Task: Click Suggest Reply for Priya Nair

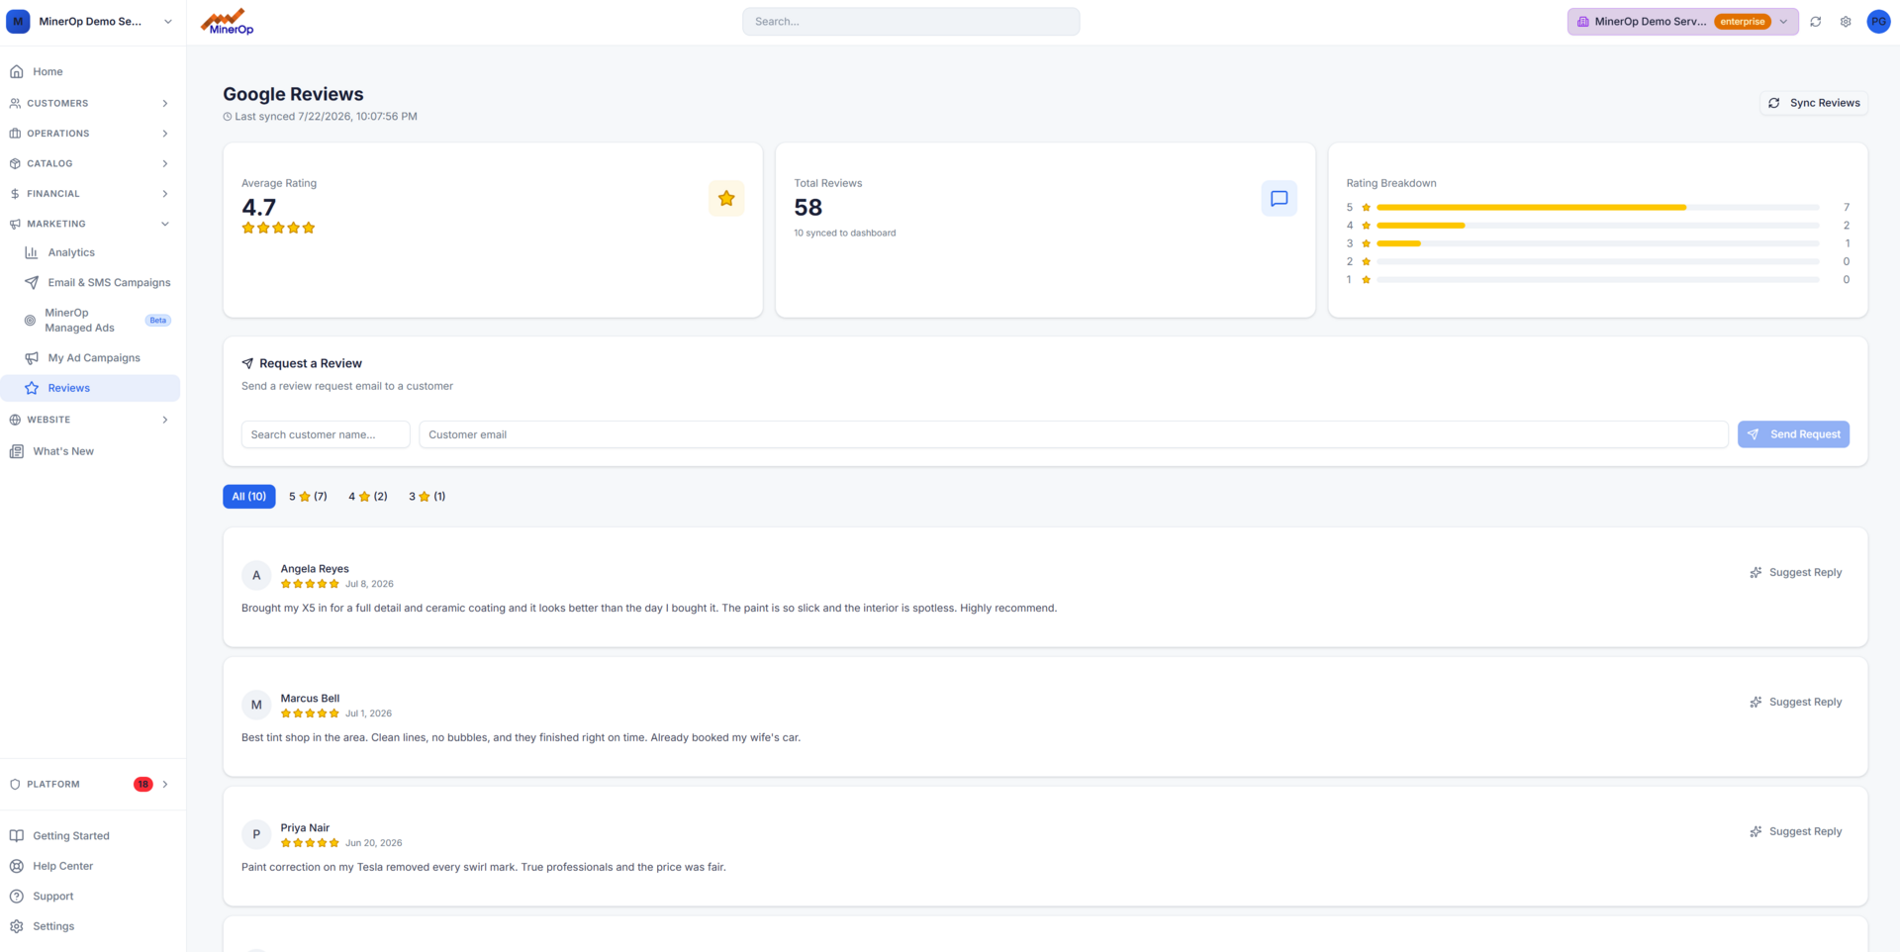Action: (1796, 832)
